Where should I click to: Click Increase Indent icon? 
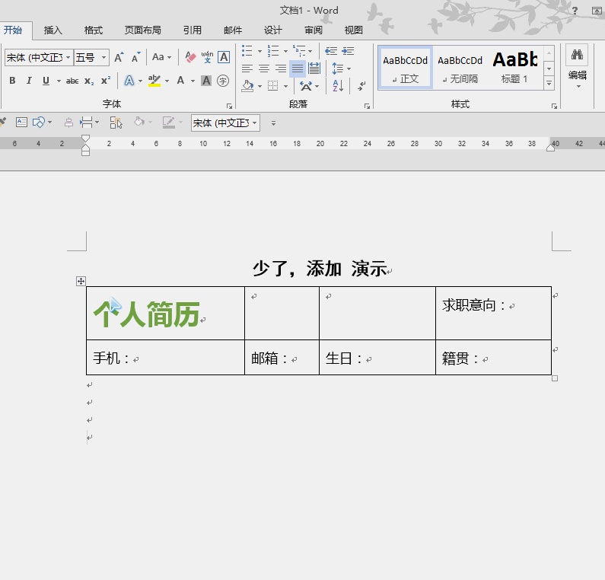click(x=348, y=51)
